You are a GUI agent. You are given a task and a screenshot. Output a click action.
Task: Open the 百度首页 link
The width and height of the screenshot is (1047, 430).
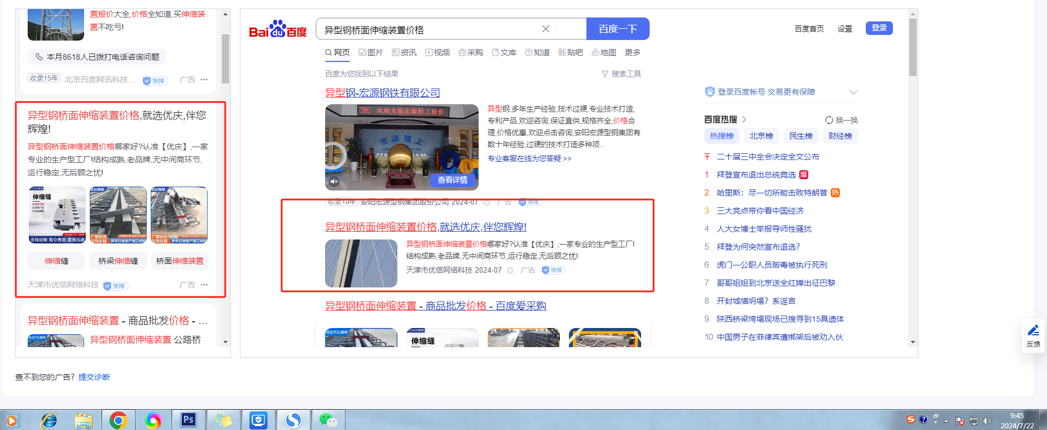tap(809, 29)
